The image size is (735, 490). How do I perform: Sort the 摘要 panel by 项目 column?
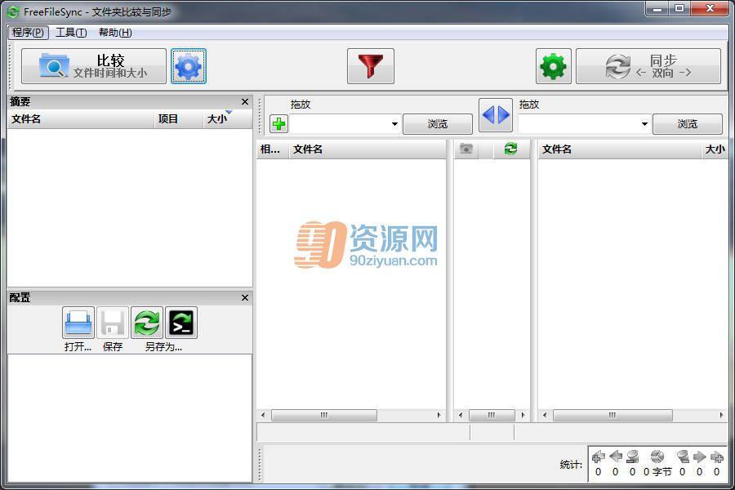click(179, 119)
